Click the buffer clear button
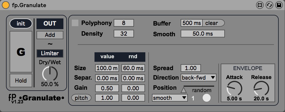Viewport: 285px width, 112px height. pyautogui.click(x=214, y=23)
